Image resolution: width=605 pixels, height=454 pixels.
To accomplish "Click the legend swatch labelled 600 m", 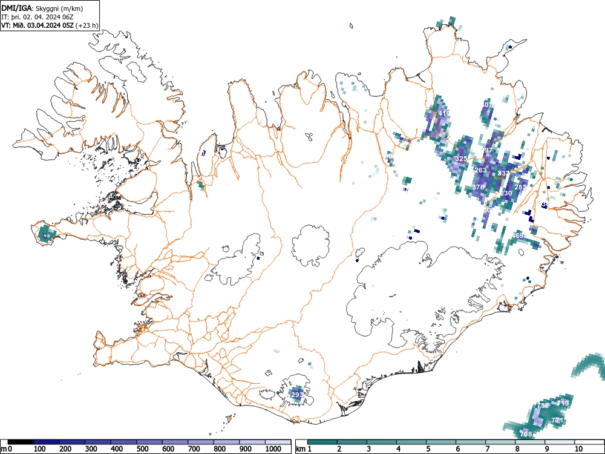I will point(175,442).
